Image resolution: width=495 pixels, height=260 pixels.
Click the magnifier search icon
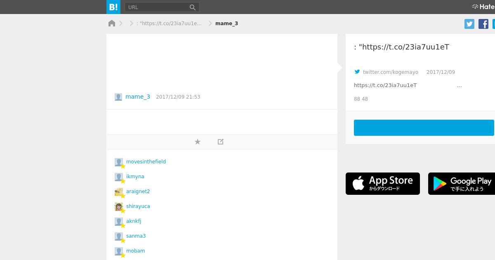193,7
